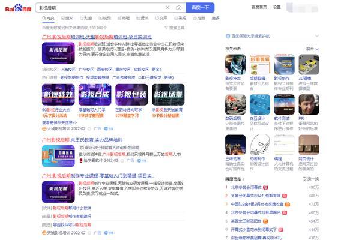Click the 天琥影视培训 logo under first result

tap(44, 128)
